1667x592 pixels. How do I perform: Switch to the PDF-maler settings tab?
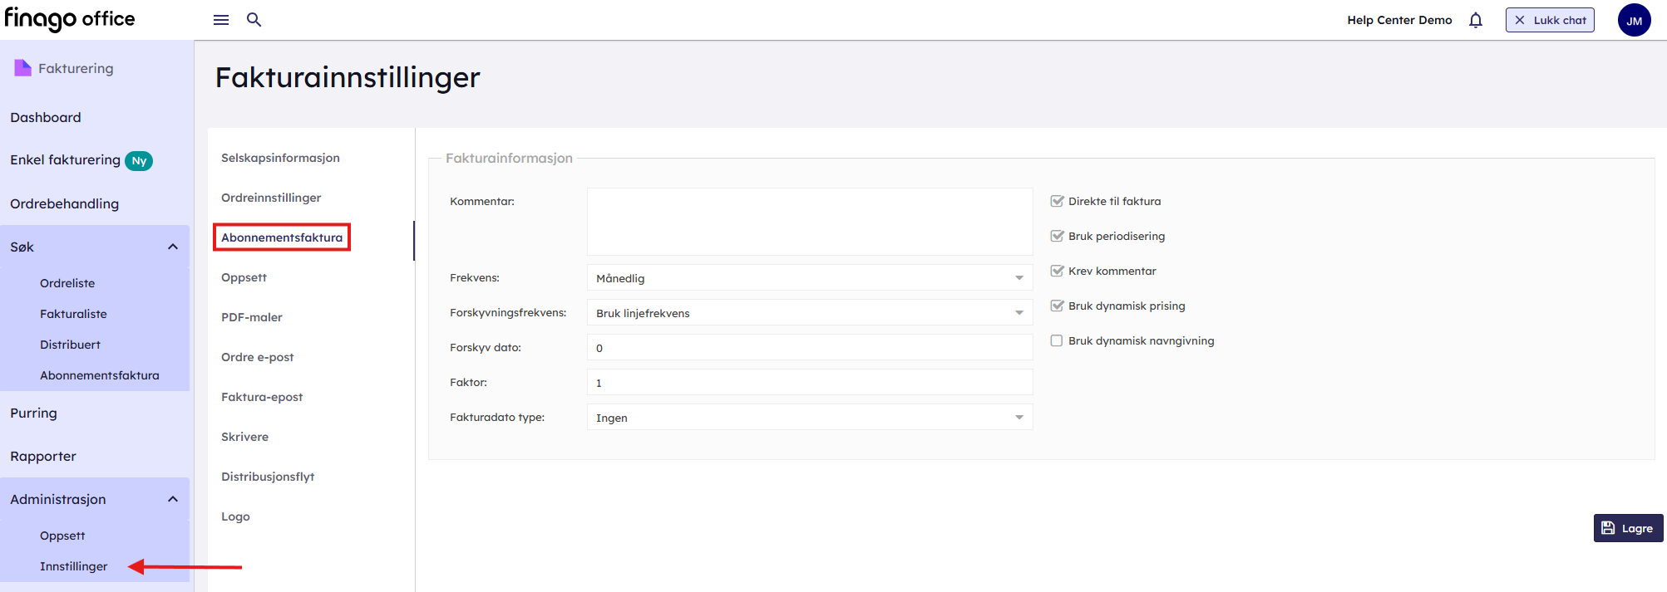pyautogui.click(x=252, y=317)
